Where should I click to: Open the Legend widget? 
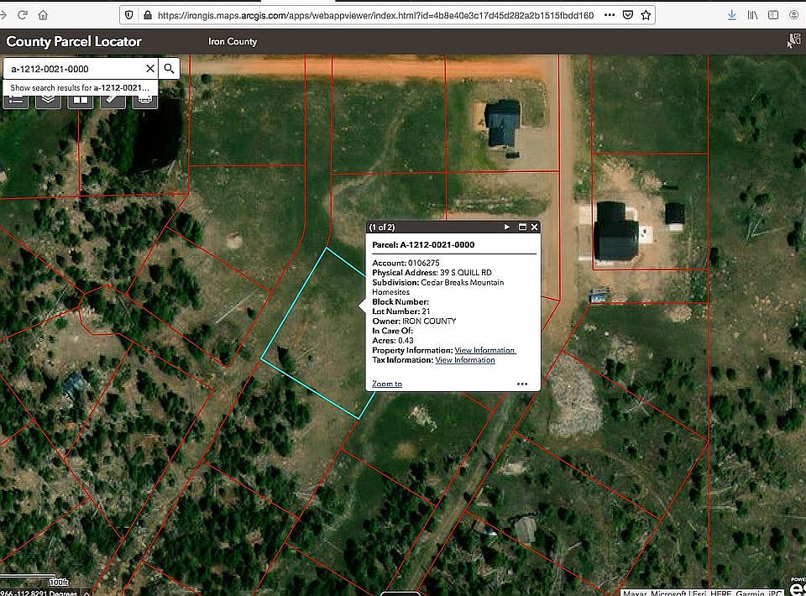coord(16,100)
